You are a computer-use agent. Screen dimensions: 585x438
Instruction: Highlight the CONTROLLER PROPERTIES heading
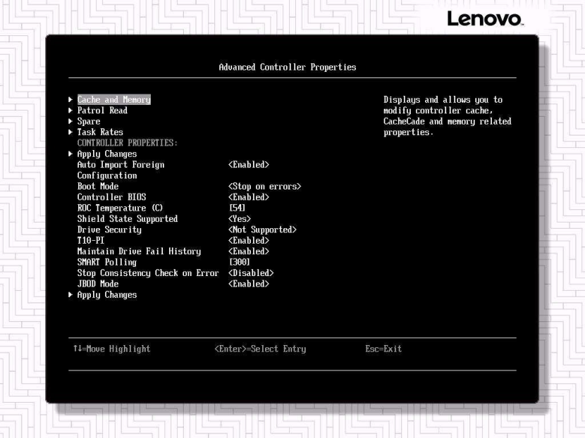point(129,142)
